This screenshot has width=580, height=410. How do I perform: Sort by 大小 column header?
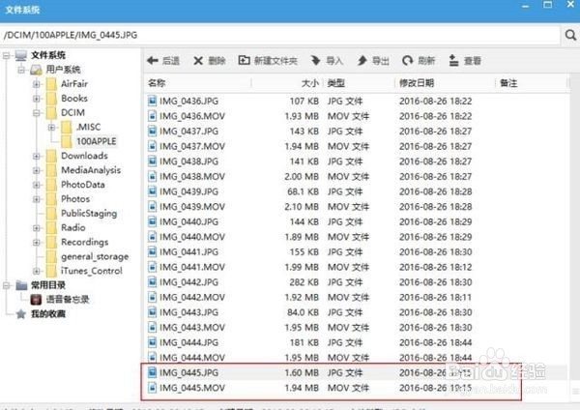click(310, 83)
